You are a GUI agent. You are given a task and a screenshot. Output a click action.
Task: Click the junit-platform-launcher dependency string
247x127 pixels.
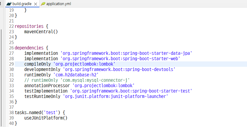115,96
